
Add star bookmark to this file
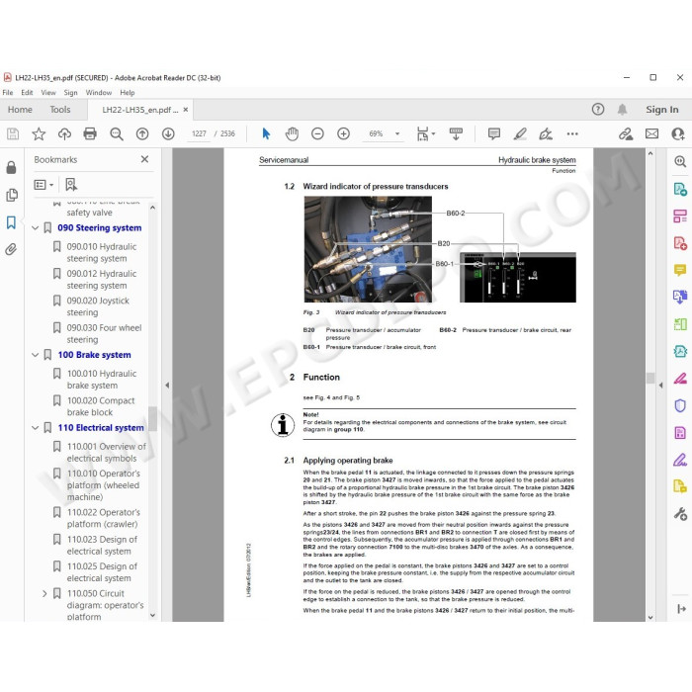pyautogui.click(x=39, y=133)
